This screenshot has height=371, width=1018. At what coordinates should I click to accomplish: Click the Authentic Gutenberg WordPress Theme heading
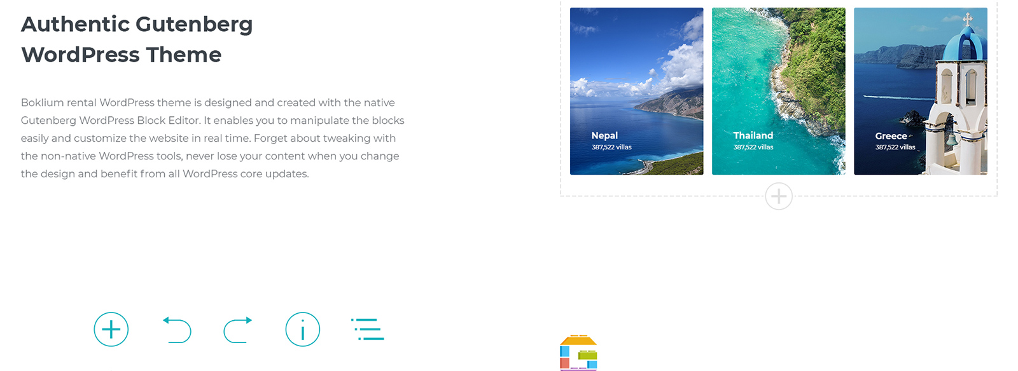(137, 39)
